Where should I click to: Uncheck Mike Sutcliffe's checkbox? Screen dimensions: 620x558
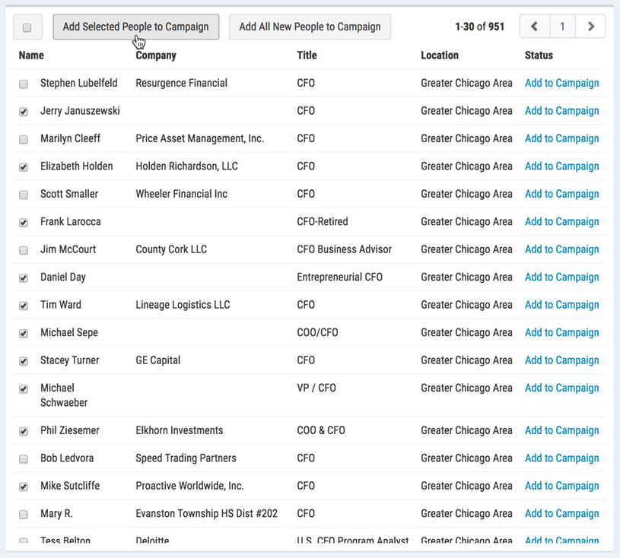(23, 486)
